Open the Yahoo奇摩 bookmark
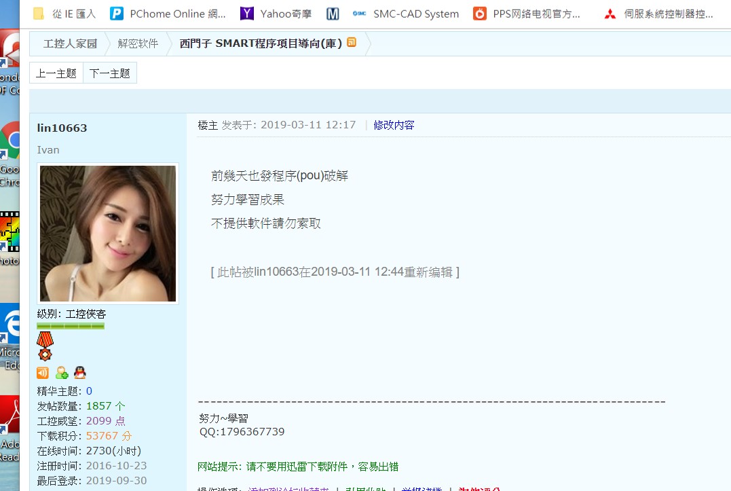The width and height of the screenshot is (731, 491). 274,14
